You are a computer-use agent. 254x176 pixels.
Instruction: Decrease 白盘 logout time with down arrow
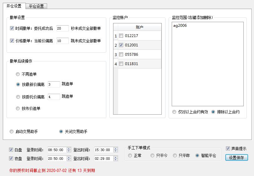[116, 151]
